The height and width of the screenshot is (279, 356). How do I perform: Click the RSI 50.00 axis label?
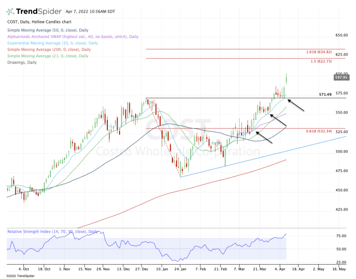click(341, 249)
